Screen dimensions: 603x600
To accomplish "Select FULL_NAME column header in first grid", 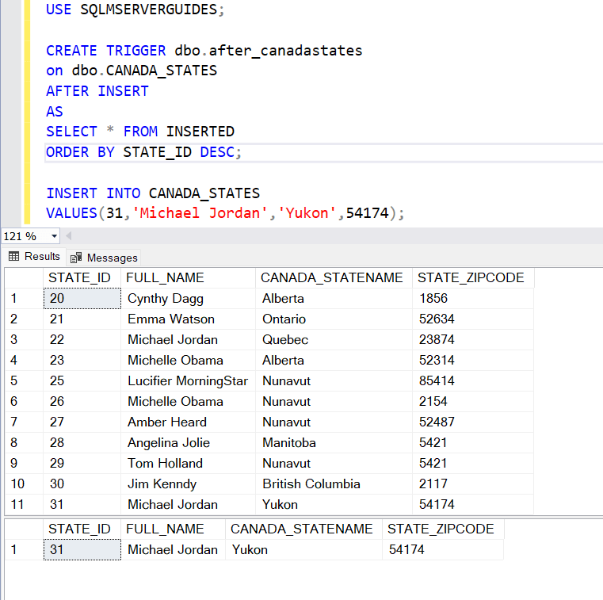I will click(188, 277).
